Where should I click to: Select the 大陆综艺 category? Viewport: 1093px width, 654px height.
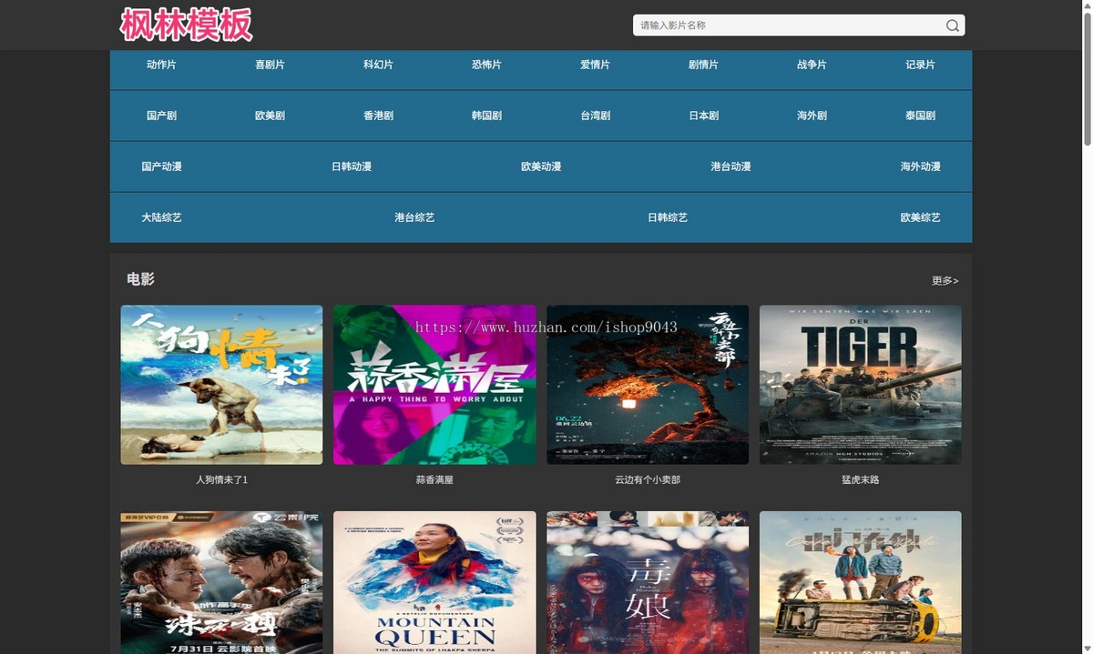[x=161, y=217]
